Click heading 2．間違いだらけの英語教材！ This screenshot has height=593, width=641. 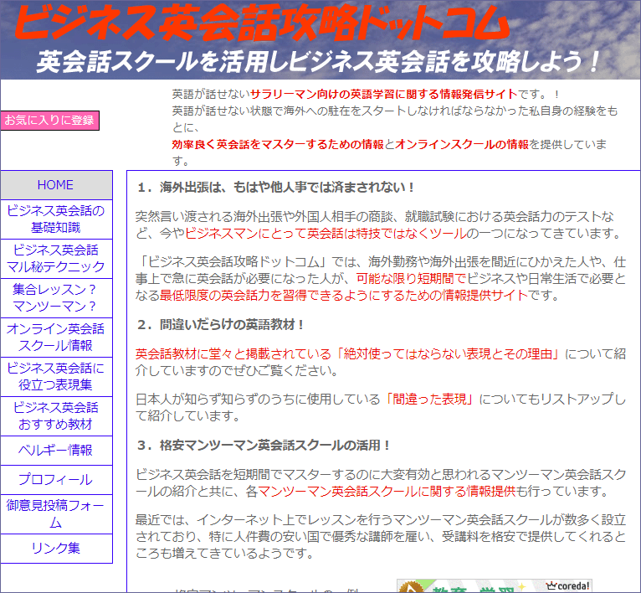221,325
